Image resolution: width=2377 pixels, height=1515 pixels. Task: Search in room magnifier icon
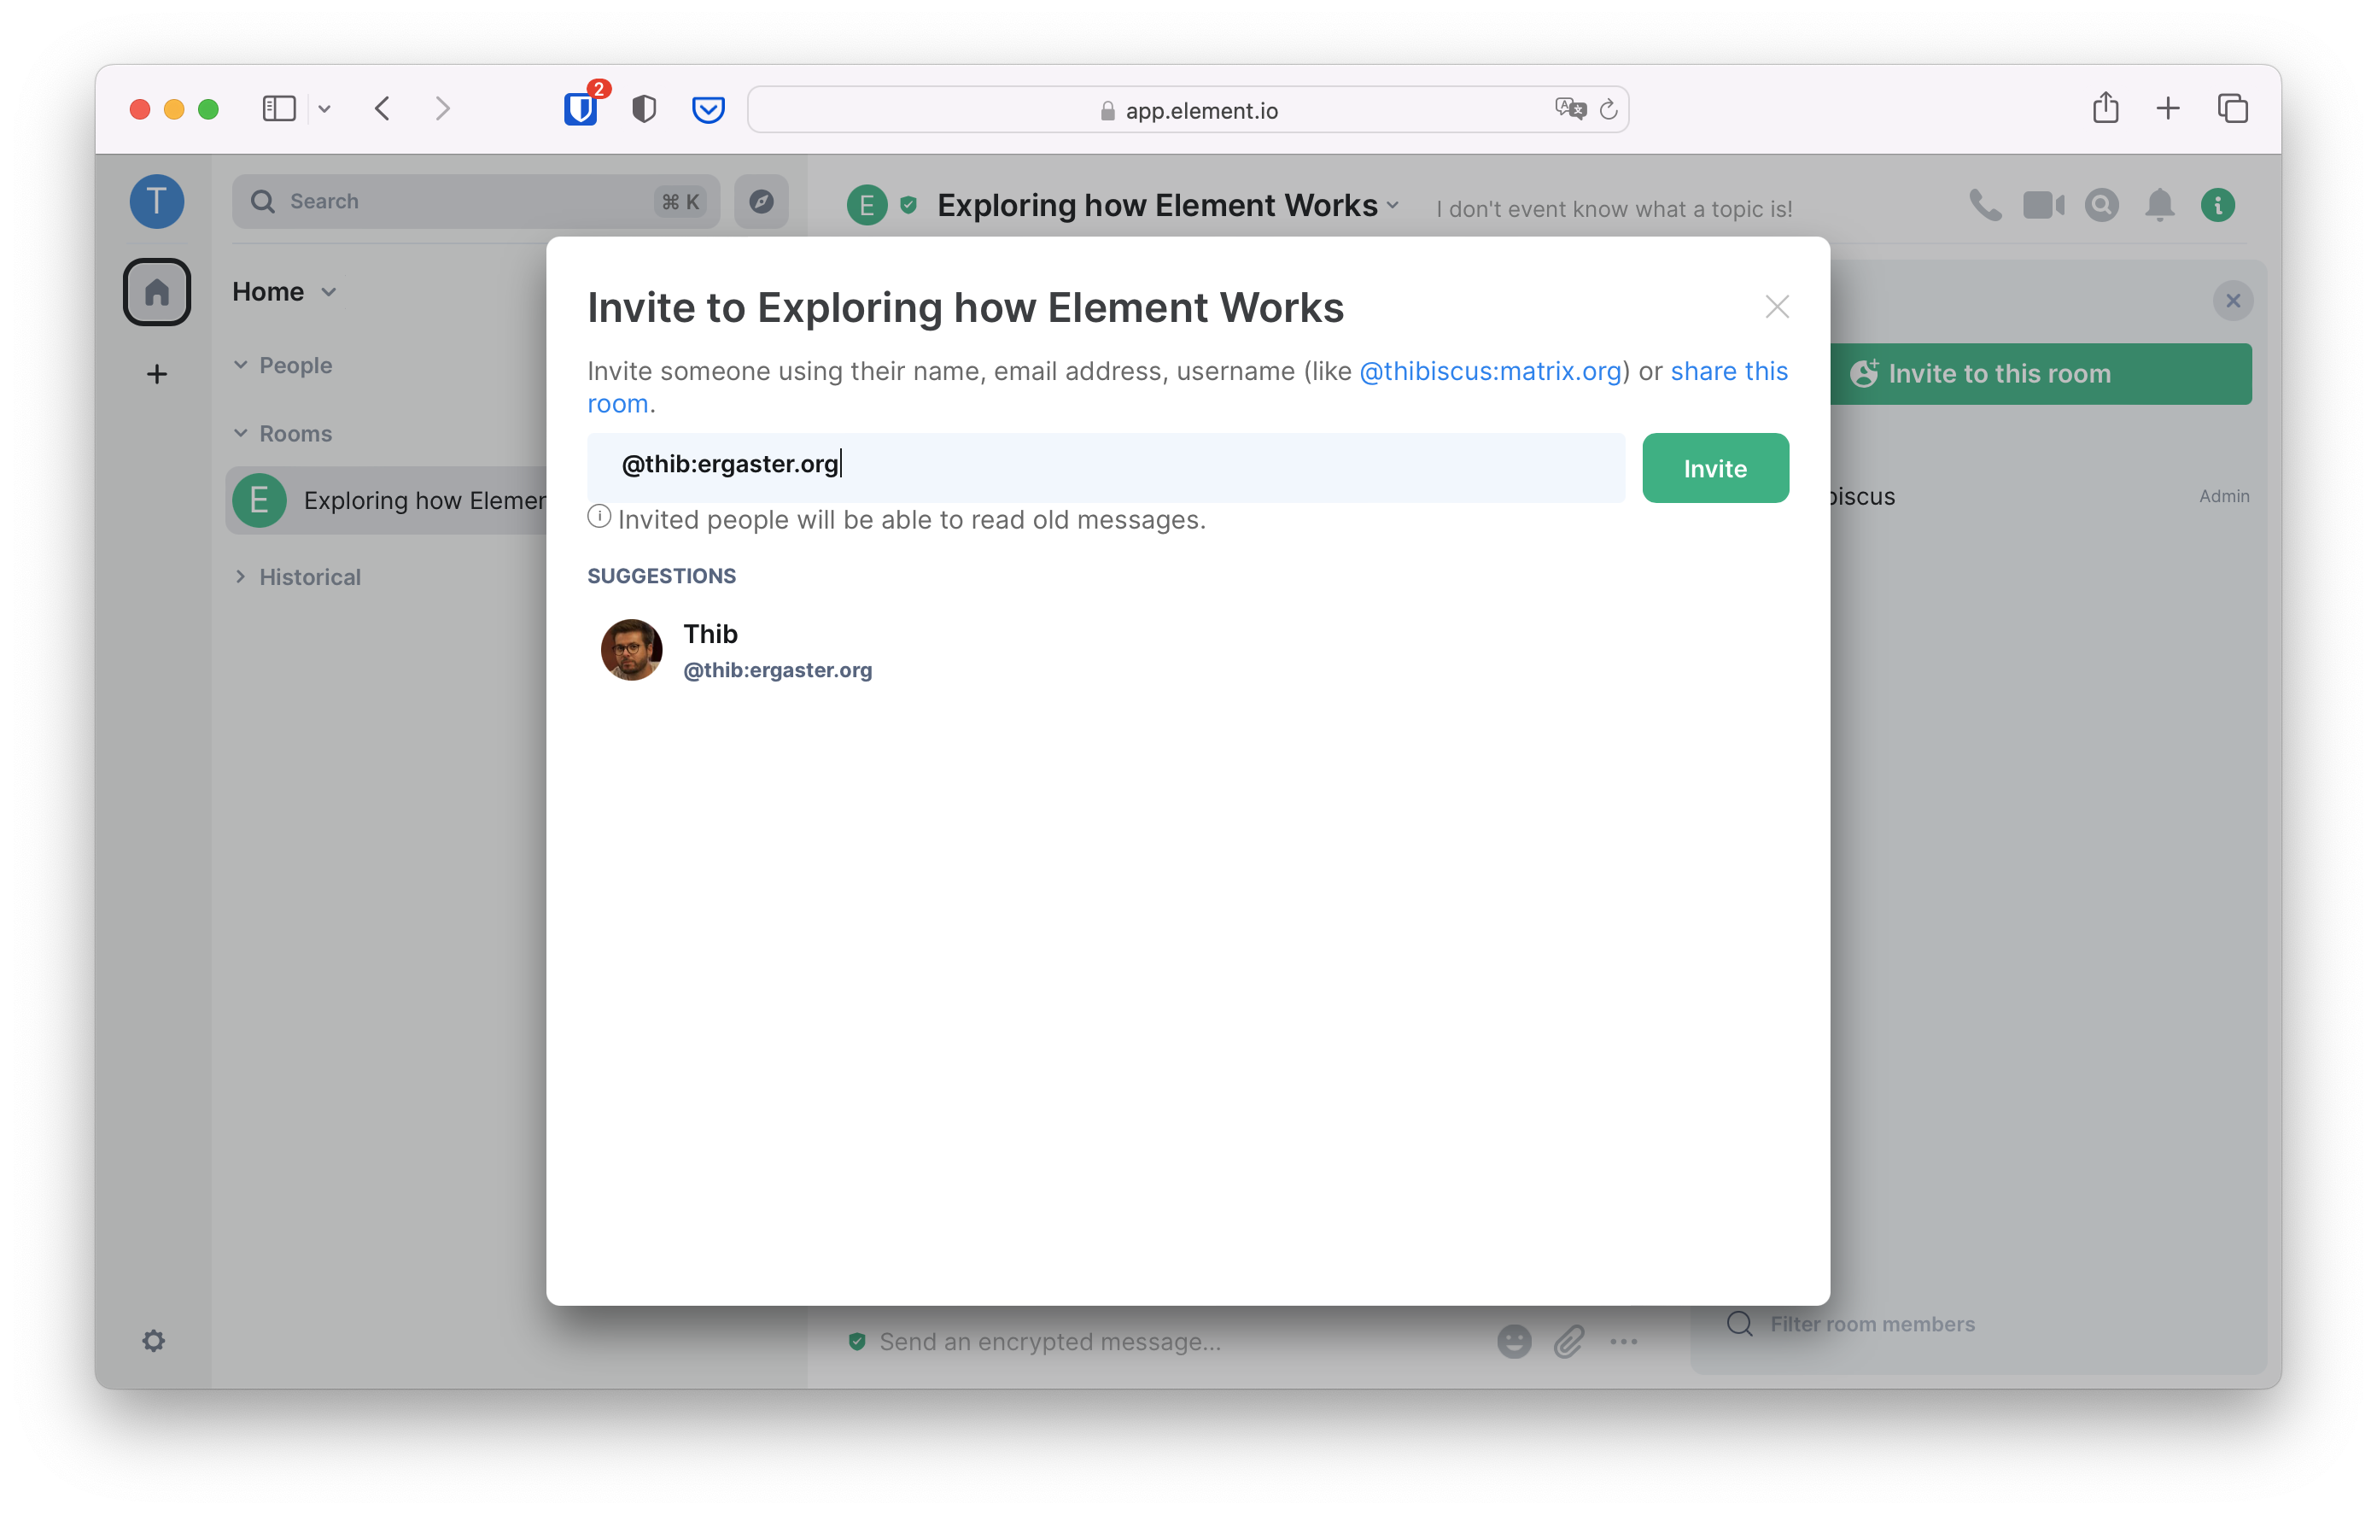2100,206
